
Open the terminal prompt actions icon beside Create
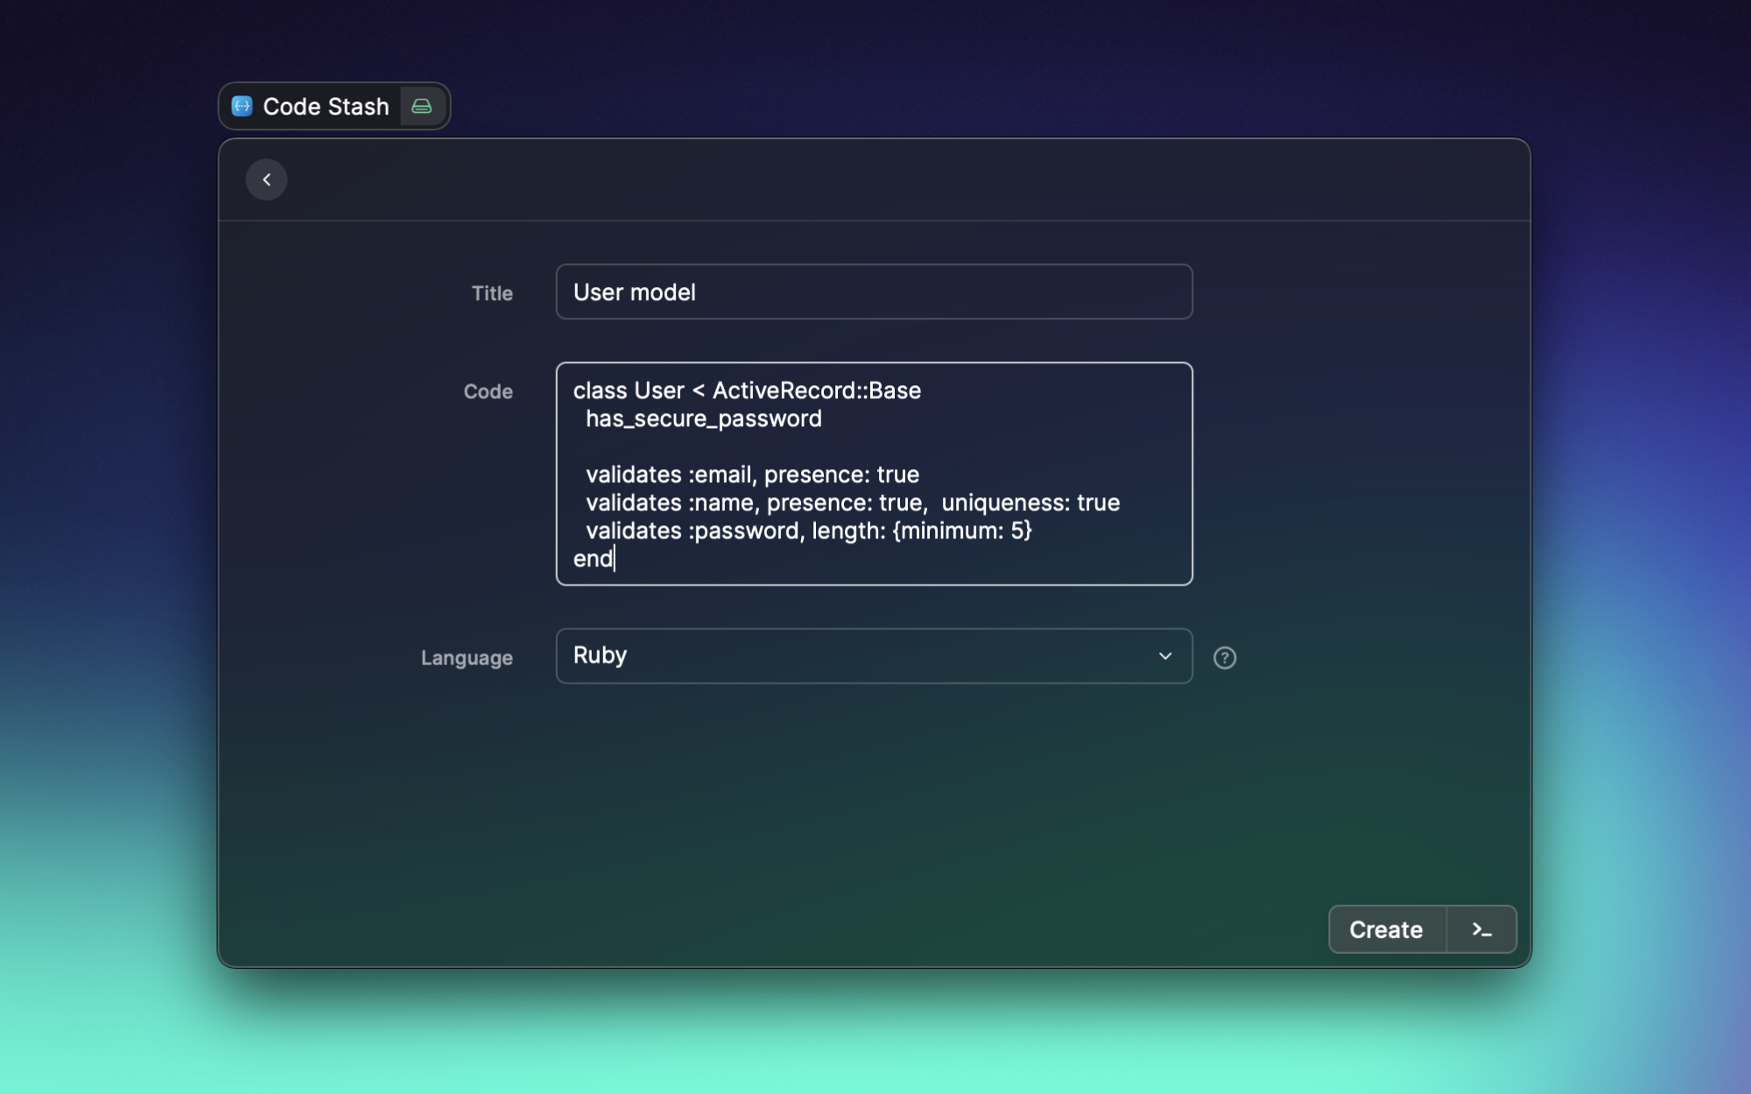pos(1481,929)
